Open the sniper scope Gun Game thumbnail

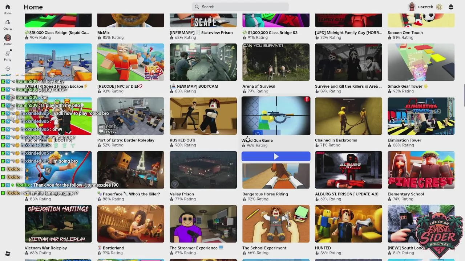pyautogui.click(x=276, y=116)
